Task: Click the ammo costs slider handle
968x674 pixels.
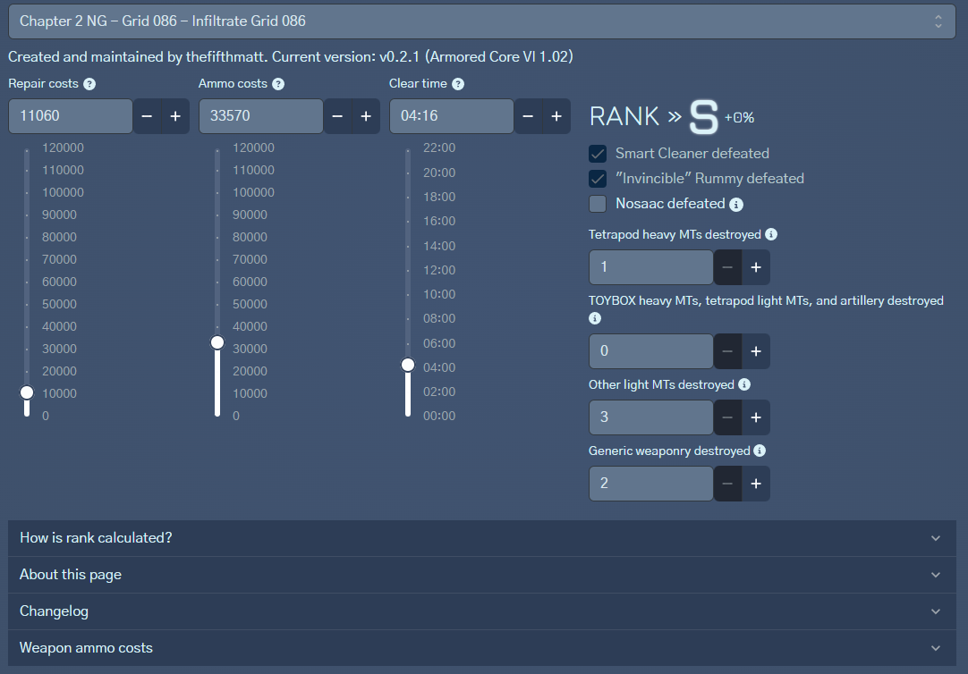Action: pyautogui.click(x=217, y=342)
